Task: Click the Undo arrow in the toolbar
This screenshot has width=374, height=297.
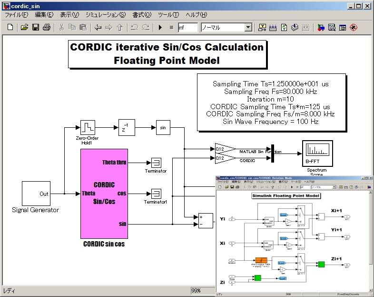Action: [135, 28]
